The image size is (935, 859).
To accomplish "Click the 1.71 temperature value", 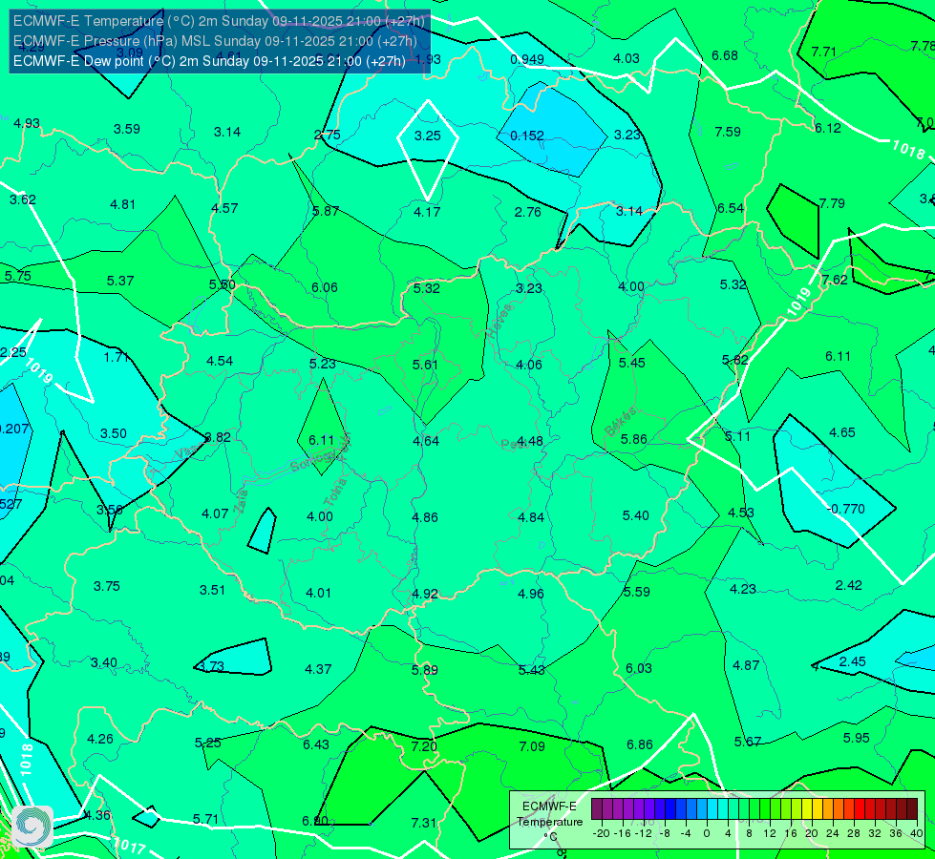I will pyautogui.click(x=116, y=357).
